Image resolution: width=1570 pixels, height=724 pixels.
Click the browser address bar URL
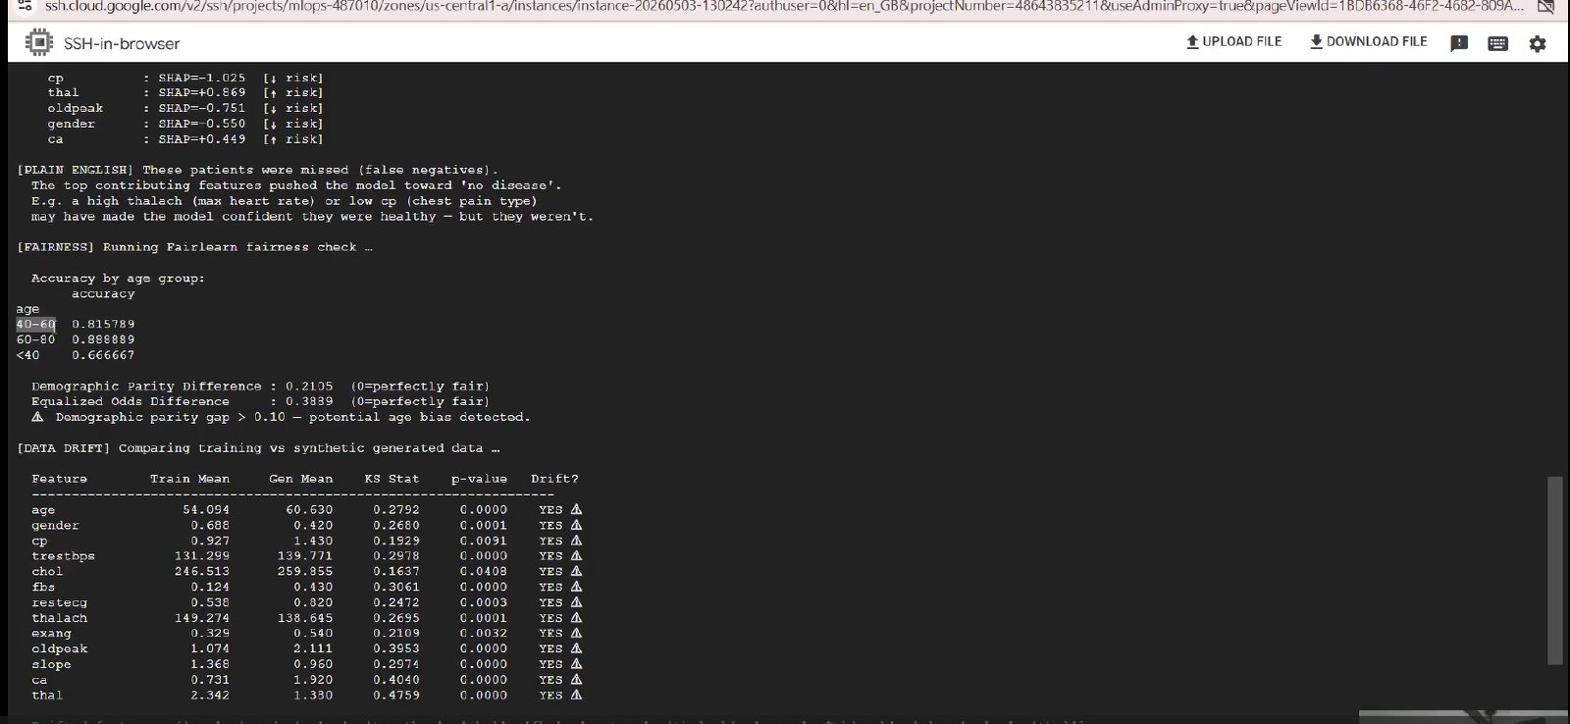[784, 7]
